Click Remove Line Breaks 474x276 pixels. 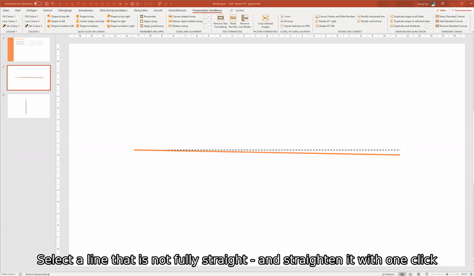pos(245,21)
